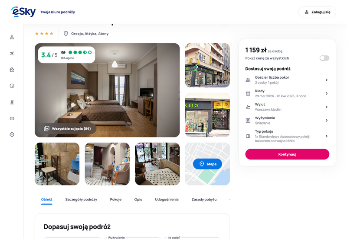
Task: Click the eSky logo
Action: tap(23, 12)
